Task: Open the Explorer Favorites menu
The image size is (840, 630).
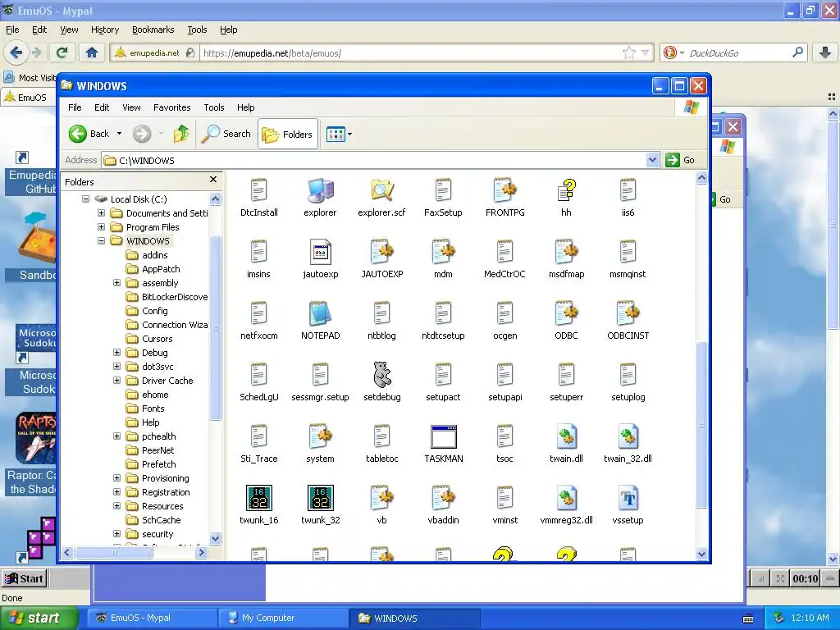Action: 171,107
